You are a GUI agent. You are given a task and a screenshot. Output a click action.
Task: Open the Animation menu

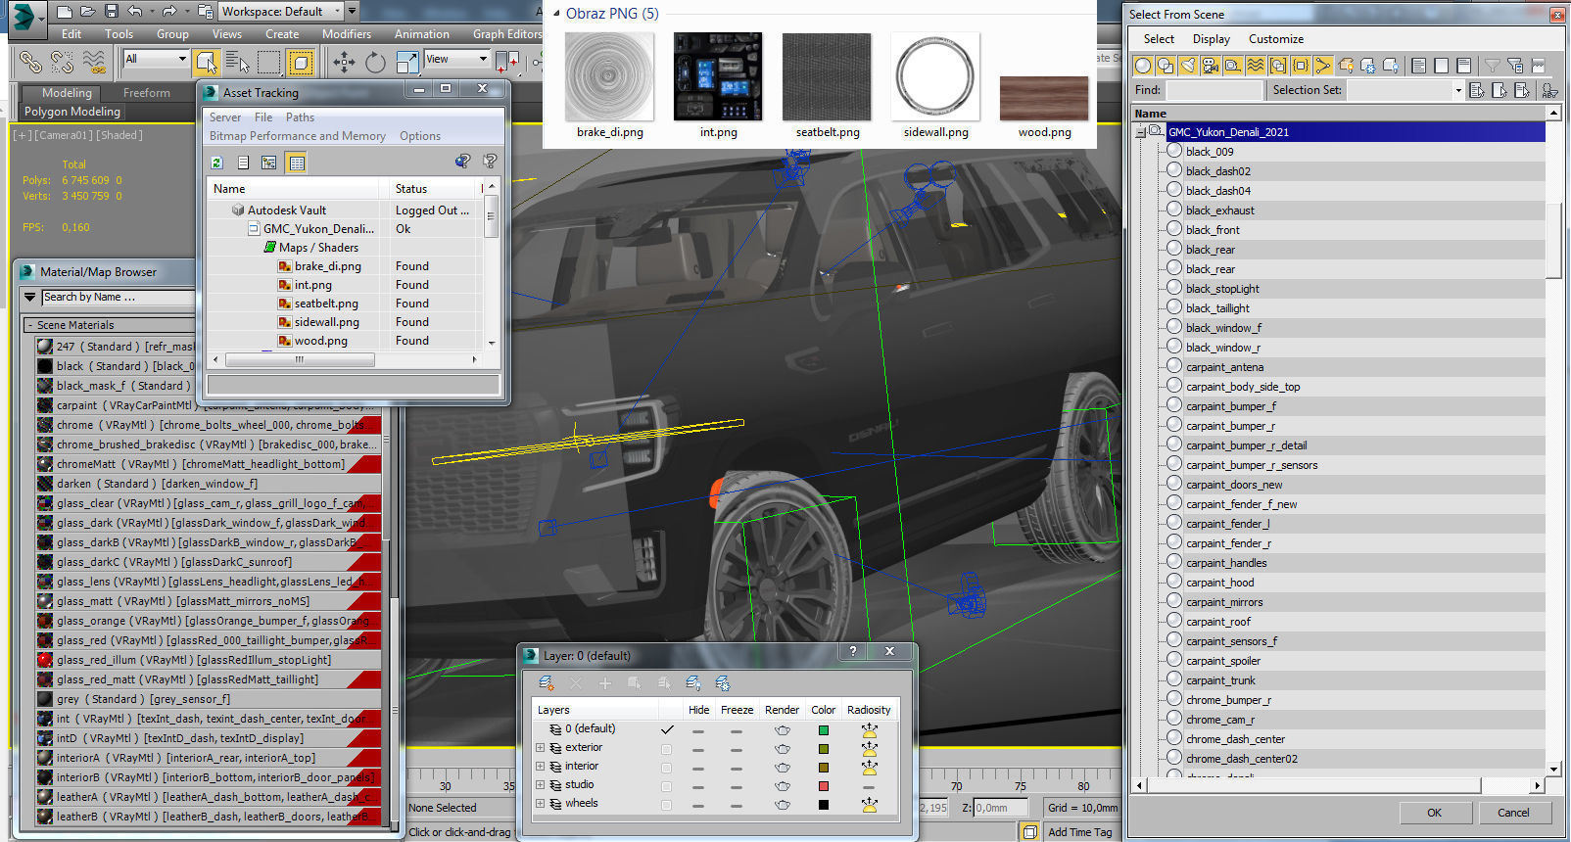(x=422, y=33)
